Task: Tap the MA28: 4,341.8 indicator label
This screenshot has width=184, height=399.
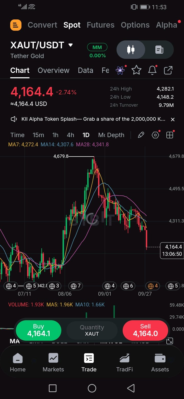Action: click(x=92, y=145)
